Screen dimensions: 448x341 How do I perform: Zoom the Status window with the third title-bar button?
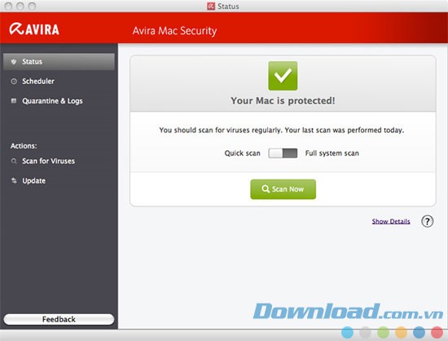pyautogui.click(x=32, y=6)
